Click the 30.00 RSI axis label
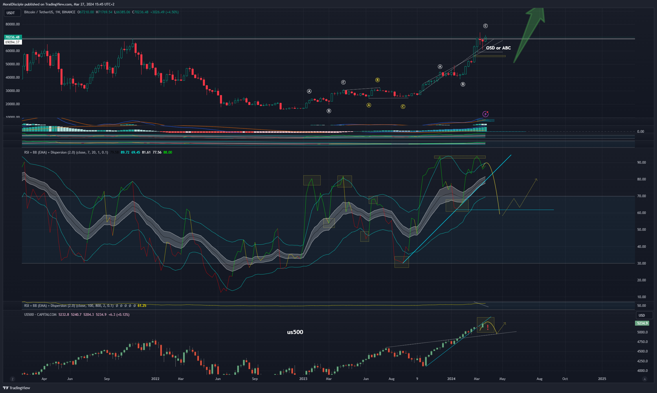 coord(641,263)
